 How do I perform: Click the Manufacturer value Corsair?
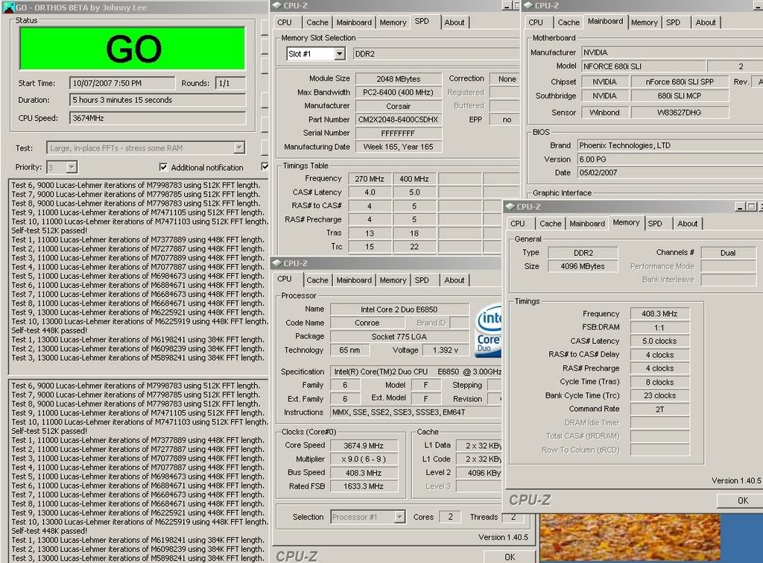(x=398, y=106)
